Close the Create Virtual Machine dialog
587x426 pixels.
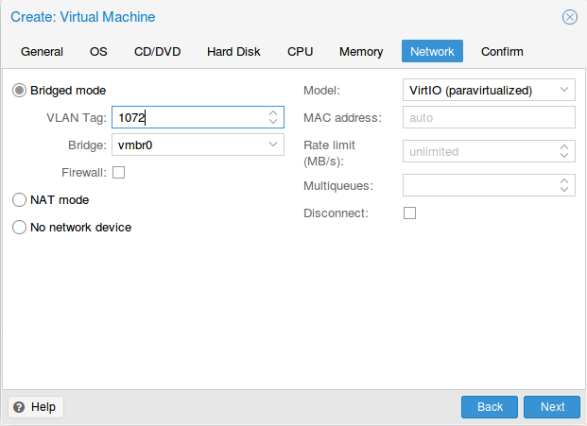pos(569,17)
